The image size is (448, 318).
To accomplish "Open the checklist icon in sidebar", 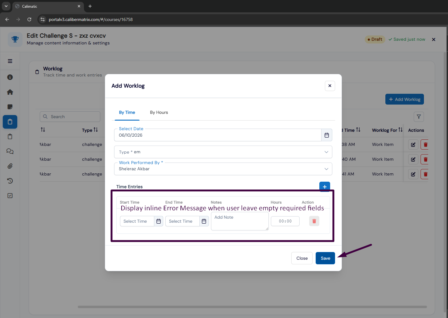I will coord(10,196).
